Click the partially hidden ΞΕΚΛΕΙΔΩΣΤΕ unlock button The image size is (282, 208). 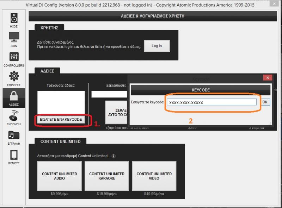tap(116, 112)
